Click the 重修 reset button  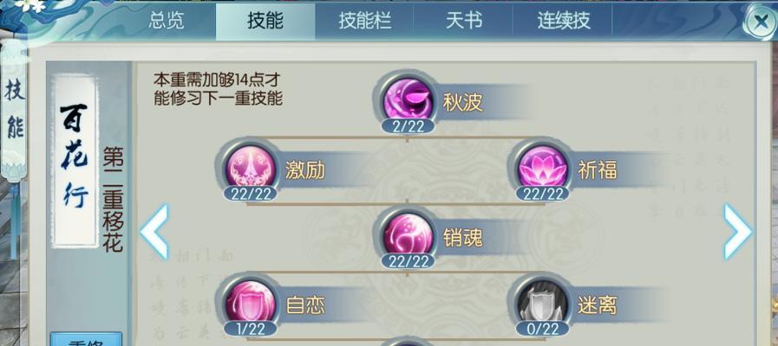[x=87, y=340]
